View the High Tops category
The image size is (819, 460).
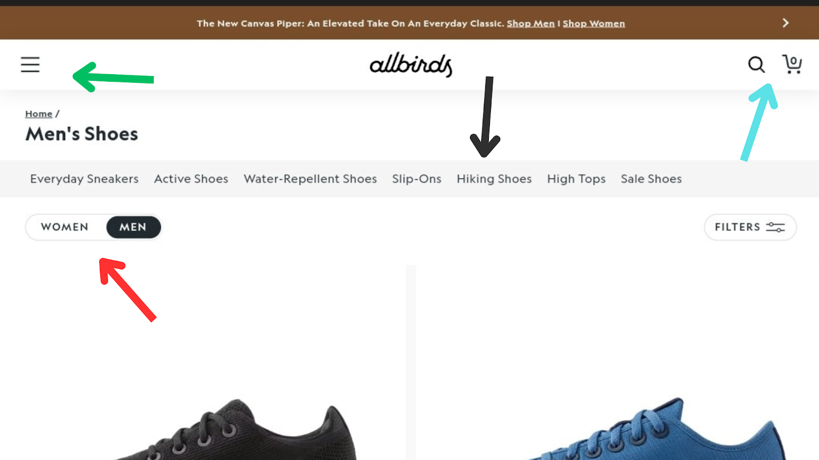(x=576, y=179)
